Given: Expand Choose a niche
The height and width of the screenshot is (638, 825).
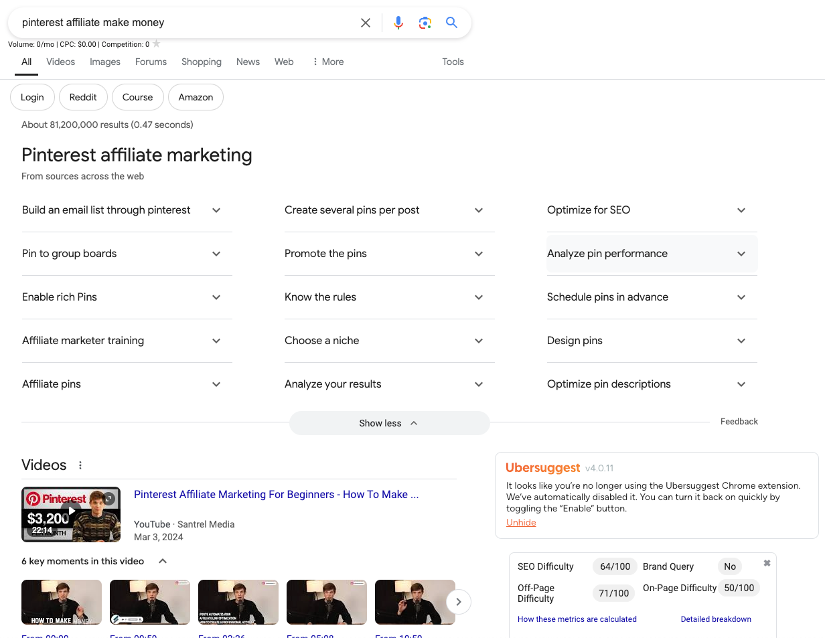Looking at the screenshot, I should coord(389,341).
